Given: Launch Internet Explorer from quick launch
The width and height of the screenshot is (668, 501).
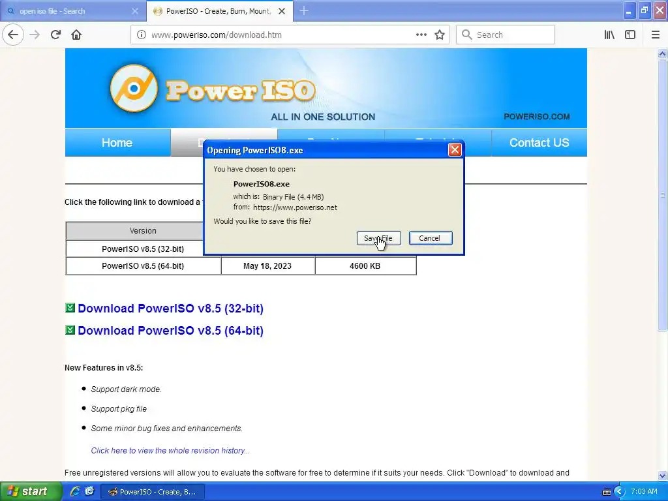Looking at the screenshot, I should 75,492.
